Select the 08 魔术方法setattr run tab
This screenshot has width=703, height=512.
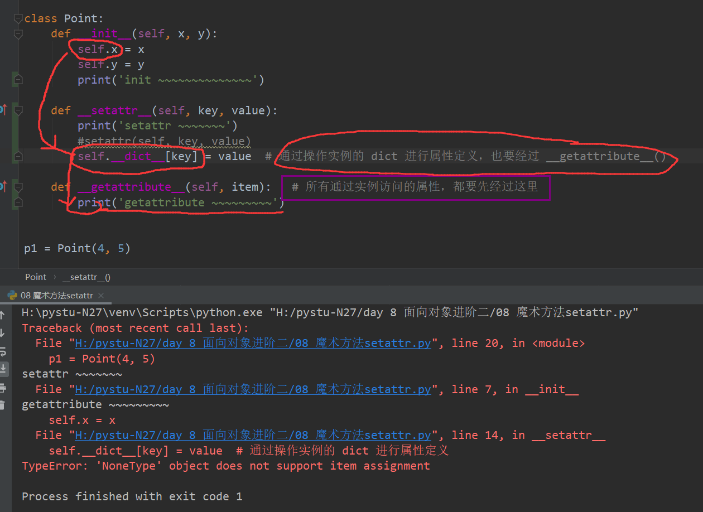pyautogui.click(x=56, y=296)
